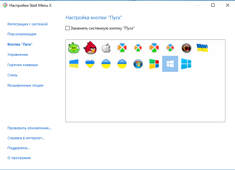Open 'Справка в интернет...' link
Screen dimensions: 235x170
point(26,138)
